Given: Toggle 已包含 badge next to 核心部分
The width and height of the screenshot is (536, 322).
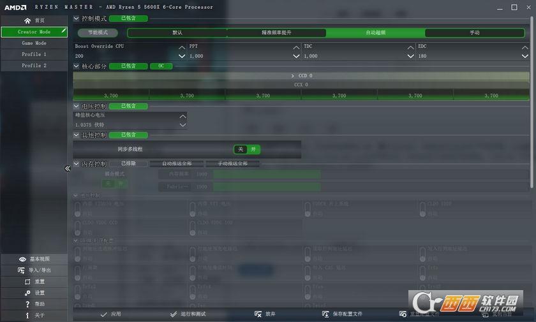Looking at the screenshot, I should [128, 66].
